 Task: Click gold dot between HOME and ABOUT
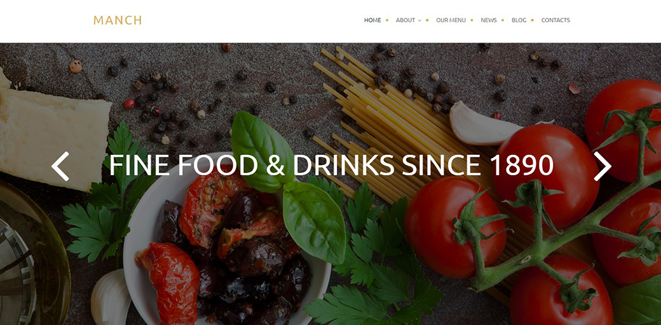tap(387, 20)
